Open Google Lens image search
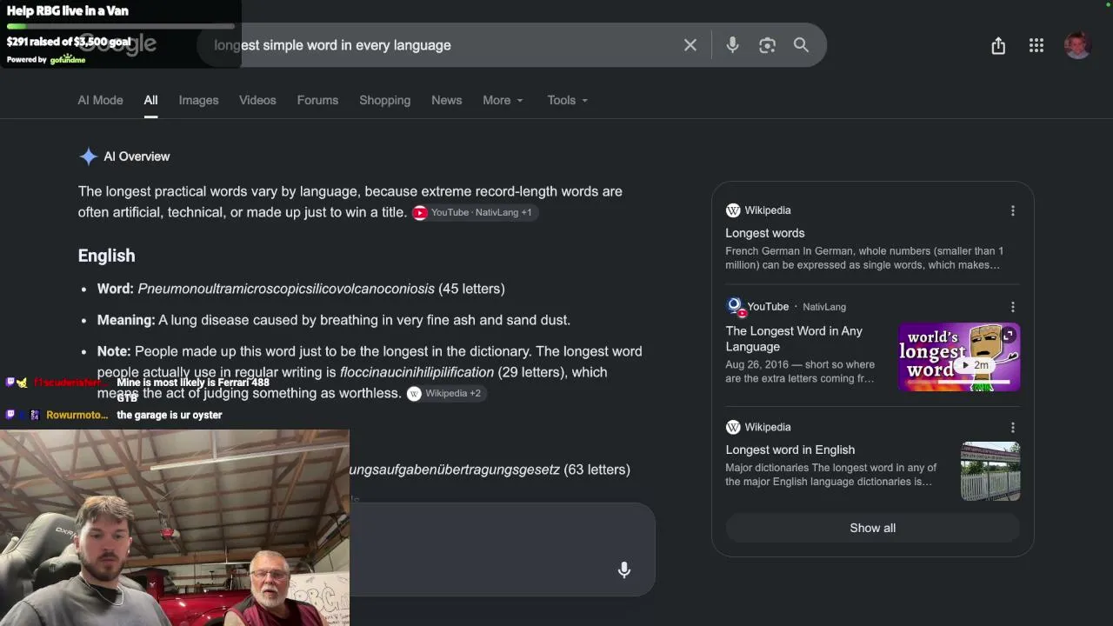Screen dimensions: 1113x626 [x=767, y=45]
